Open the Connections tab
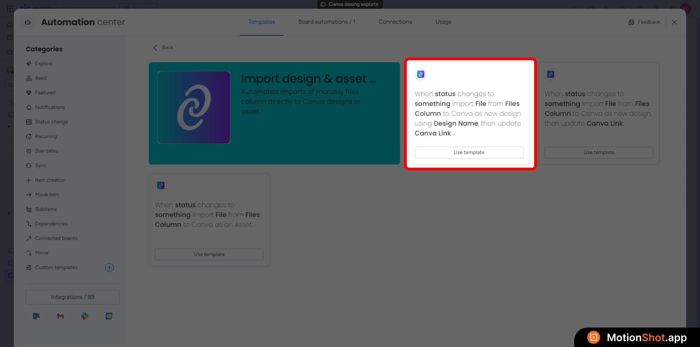The width and height of the screenshot is (700, 347). [395, 22]
